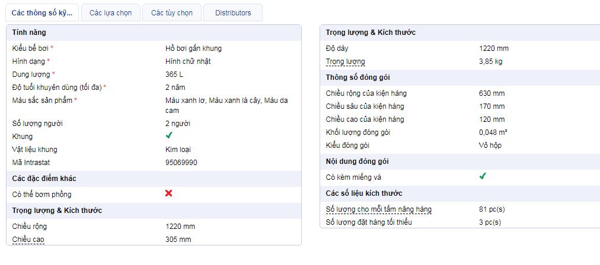Click the underlined Trọng lượng label
This screenshot has width=600, height=265.
[x=345, y=62]
